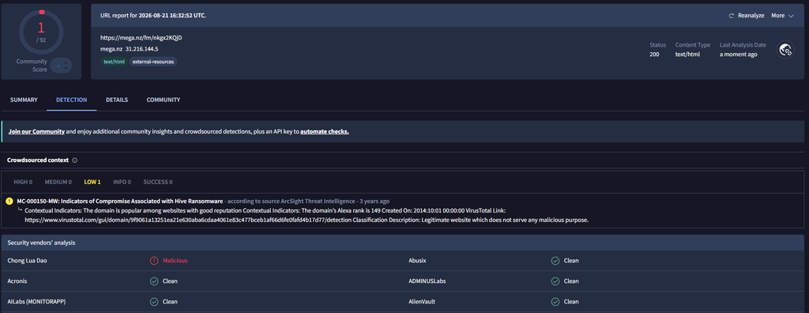This screenshot has height=313, width=809.
Task: Click the ADMINUSLabs vendor name
Action: 427,281
